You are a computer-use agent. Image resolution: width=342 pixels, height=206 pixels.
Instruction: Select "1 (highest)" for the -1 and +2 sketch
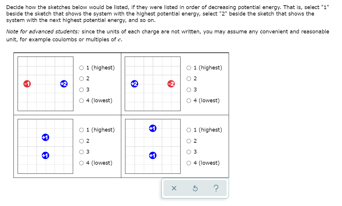pyautogui.click(x=81, y=68)
